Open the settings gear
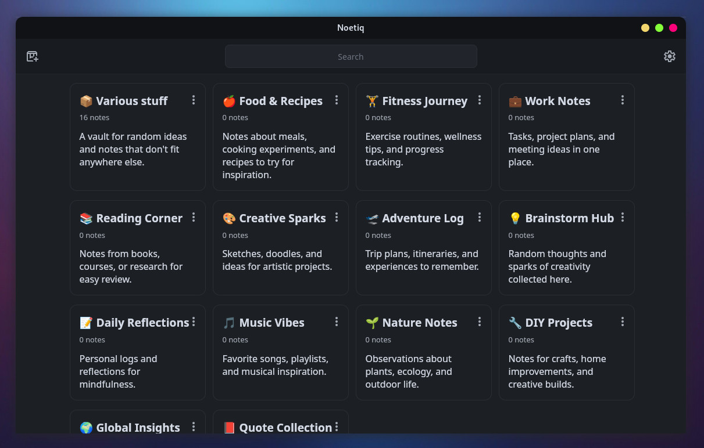Viewport: 704px width, 448px height. click(670, 56)
